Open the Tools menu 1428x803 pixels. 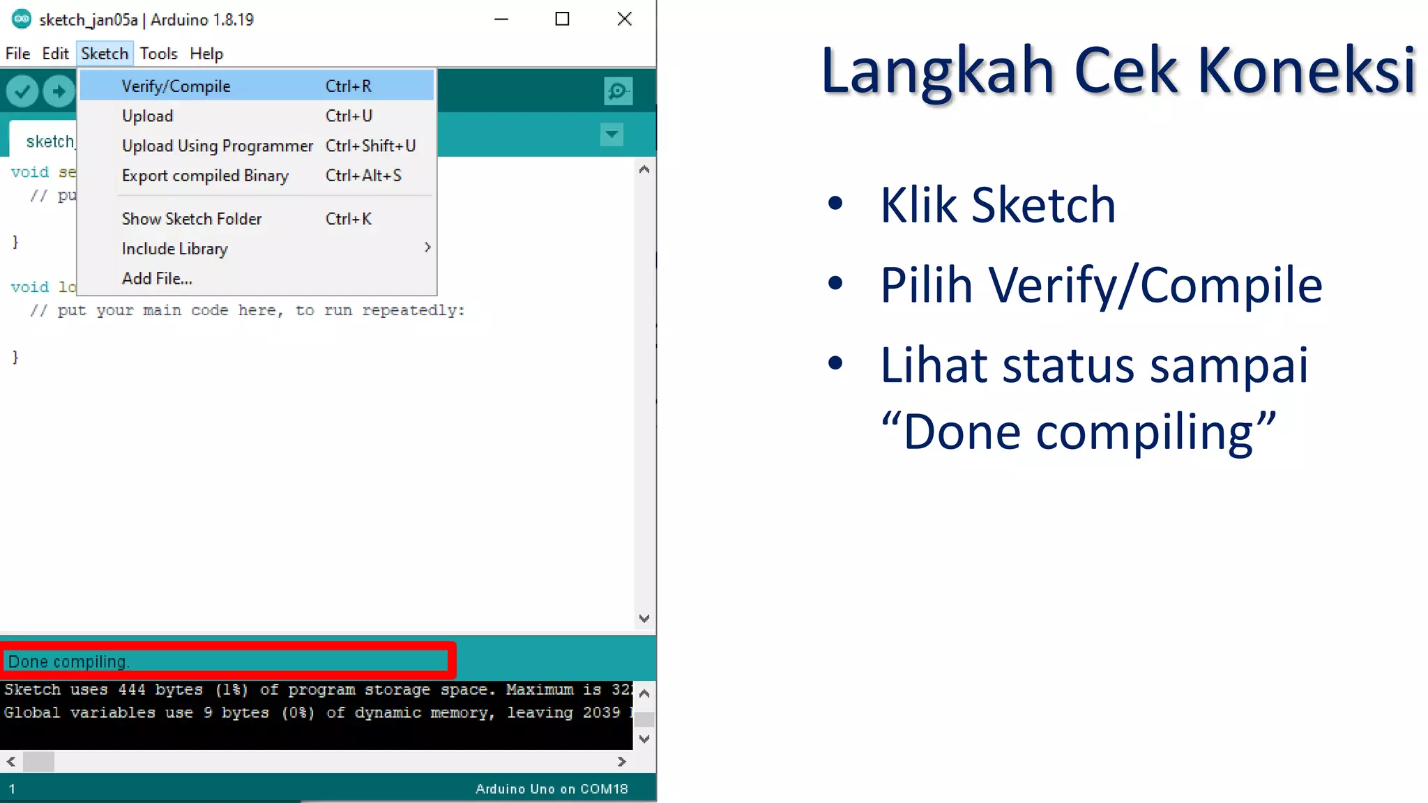tap(158, 54)
